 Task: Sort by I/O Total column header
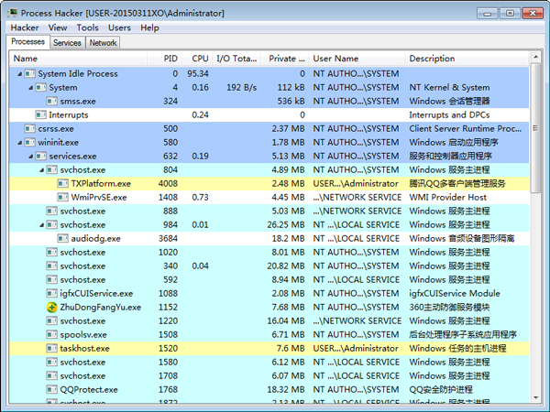(x=236, y=59)
